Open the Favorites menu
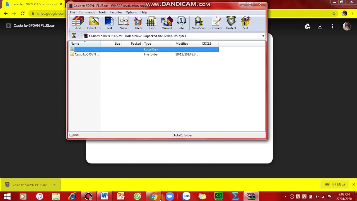The image size is (357, 201). pyautogui.click(x=116, y=12)
